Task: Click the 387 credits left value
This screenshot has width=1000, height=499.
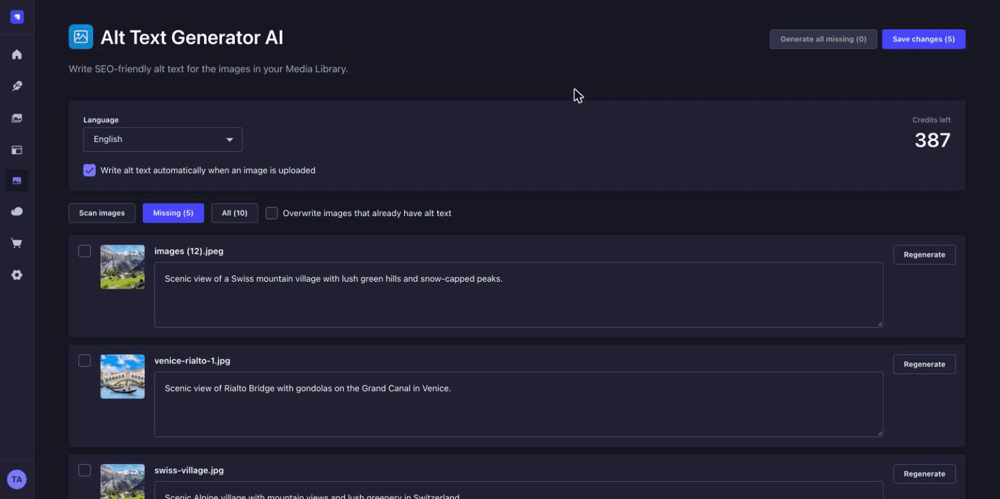Action: click(932, 140)
